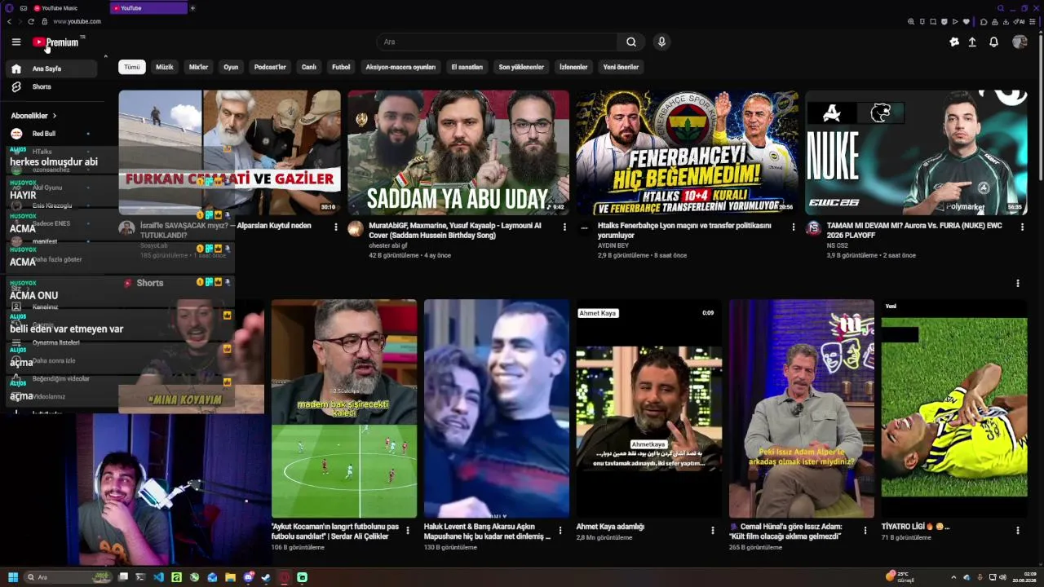This screenshot has height=587, width=1044.
Task: Open options for the Htalks Fenerbahçe video
Action: (793, 227)
